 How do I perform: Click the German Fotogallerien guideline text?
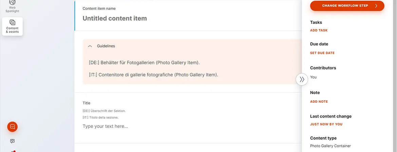(144, 63)
